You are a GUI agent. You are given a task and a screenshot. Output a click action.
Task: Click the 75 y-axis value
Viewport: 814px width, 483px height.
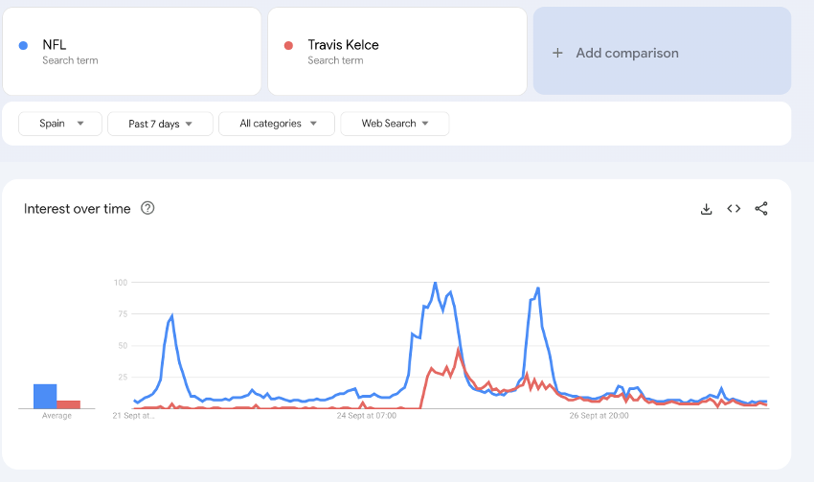[123, 313]
